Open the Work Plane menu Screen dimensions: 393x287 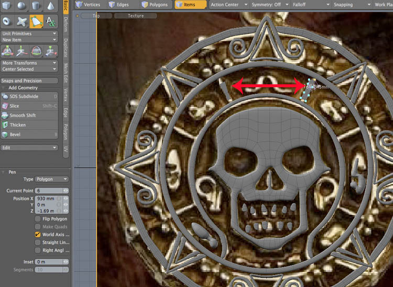point(383,5)
